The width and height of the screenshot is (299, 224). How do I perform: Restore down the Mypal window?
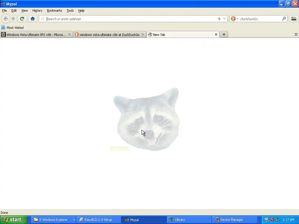pyautogui.click(x=288, y=3)
